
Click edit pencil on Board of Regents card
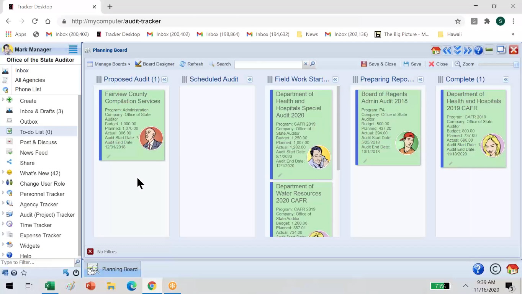(365, 161)
